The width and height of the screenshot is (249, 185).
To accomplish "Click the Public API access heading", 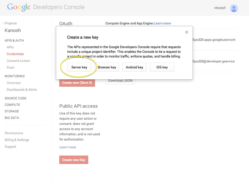I will (x=79, y=106).
